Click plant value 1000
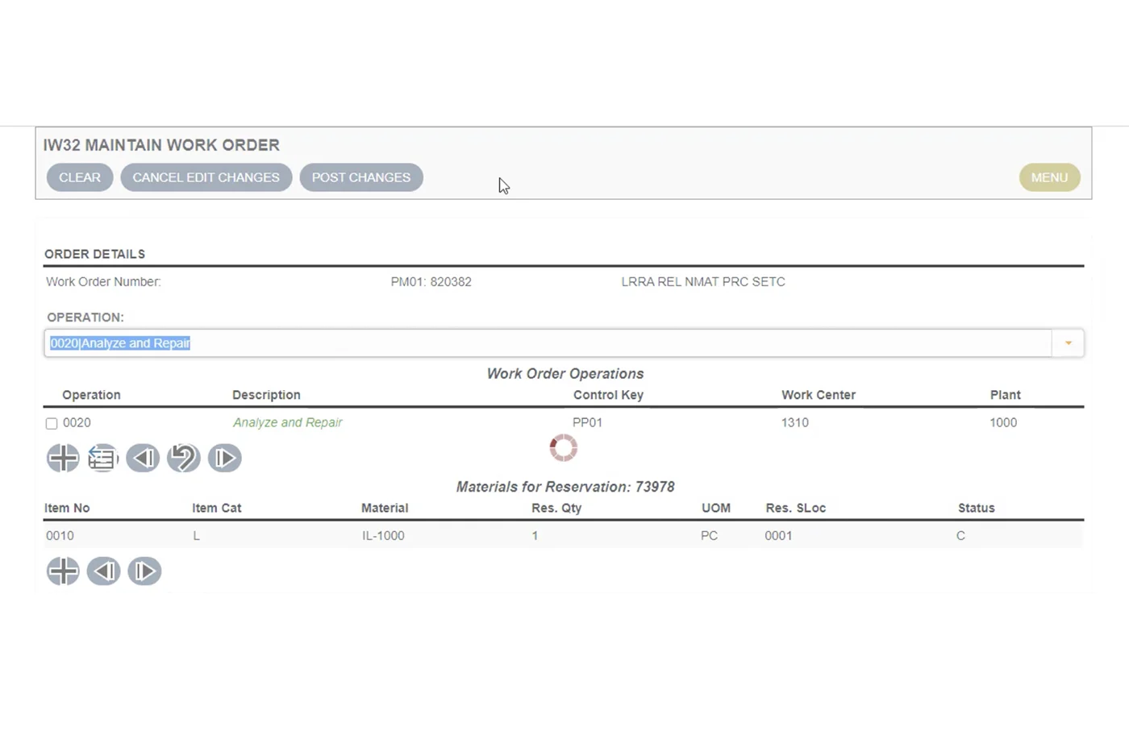This screenshot has width=1129, height=752. click(1003, 422)
